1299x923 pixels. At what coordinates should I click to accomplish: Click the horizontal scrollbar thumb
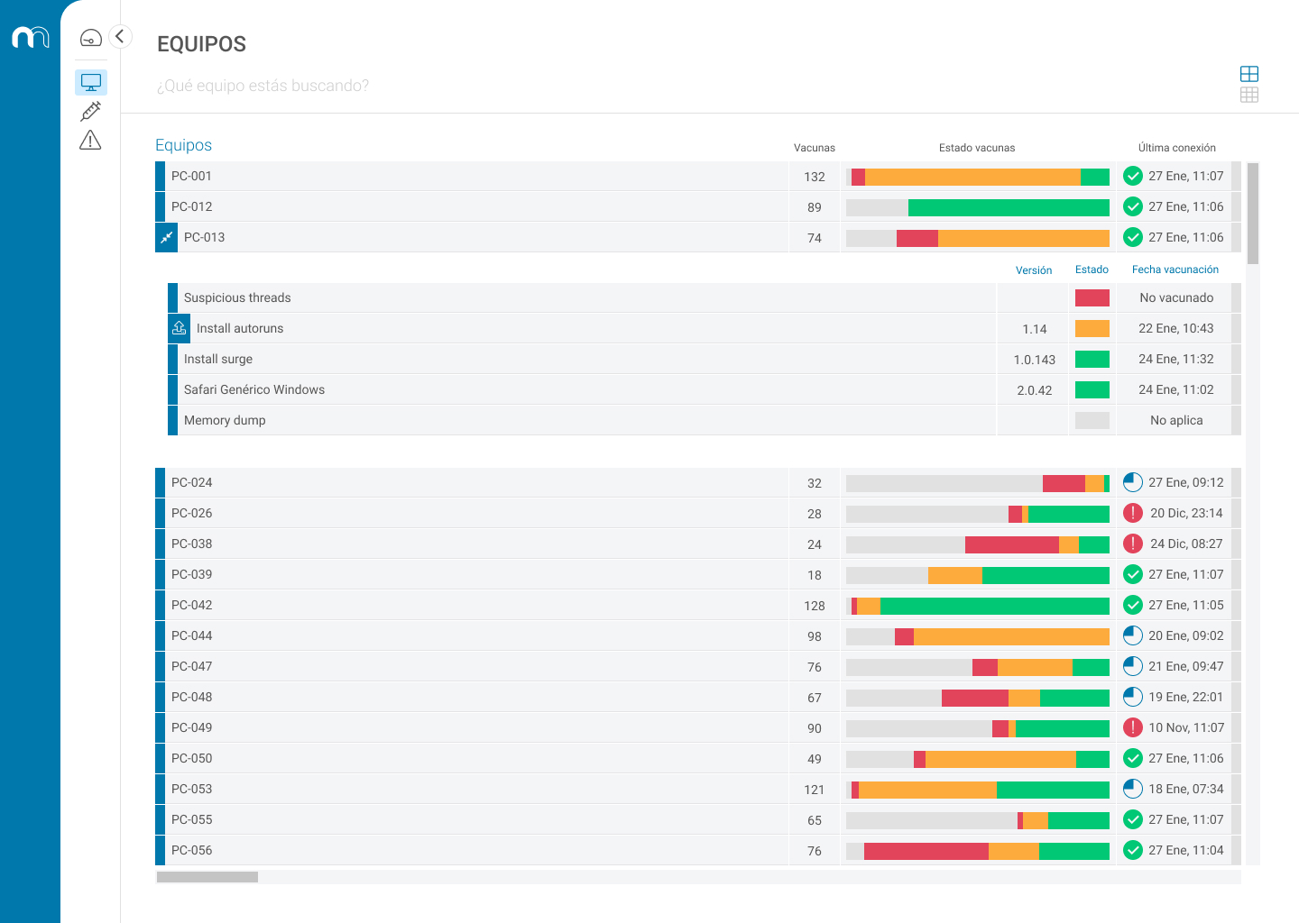[x=207, y=877]
